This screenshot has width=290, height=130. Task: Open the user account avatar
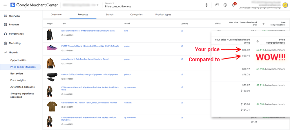(285, 5)
